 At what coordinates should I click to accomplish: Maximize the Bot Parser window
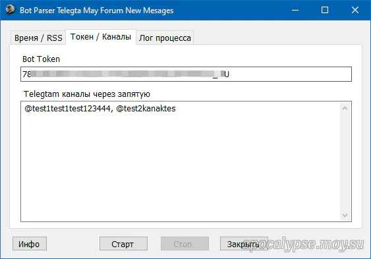click(x=325, y=10)
